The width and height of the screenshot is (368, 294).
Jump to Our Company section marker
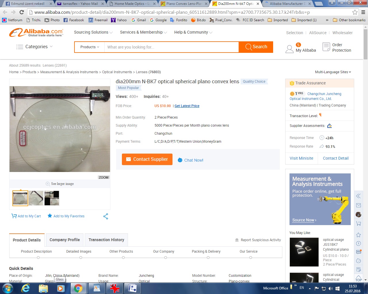coord(166,258)
